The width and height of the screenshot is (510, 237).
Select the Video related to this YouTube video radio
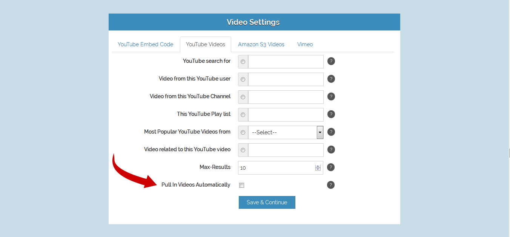pos(243,150)
